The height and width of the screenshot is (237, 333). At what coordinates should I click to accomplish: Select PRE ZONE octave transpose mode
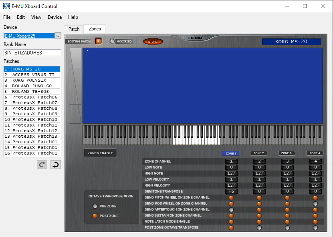[95, 206]
